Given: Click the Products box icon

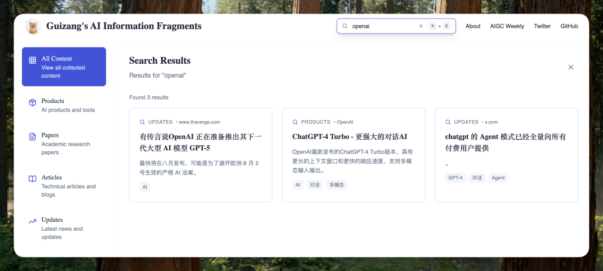Looking at the screenshot, I should 33,102.
